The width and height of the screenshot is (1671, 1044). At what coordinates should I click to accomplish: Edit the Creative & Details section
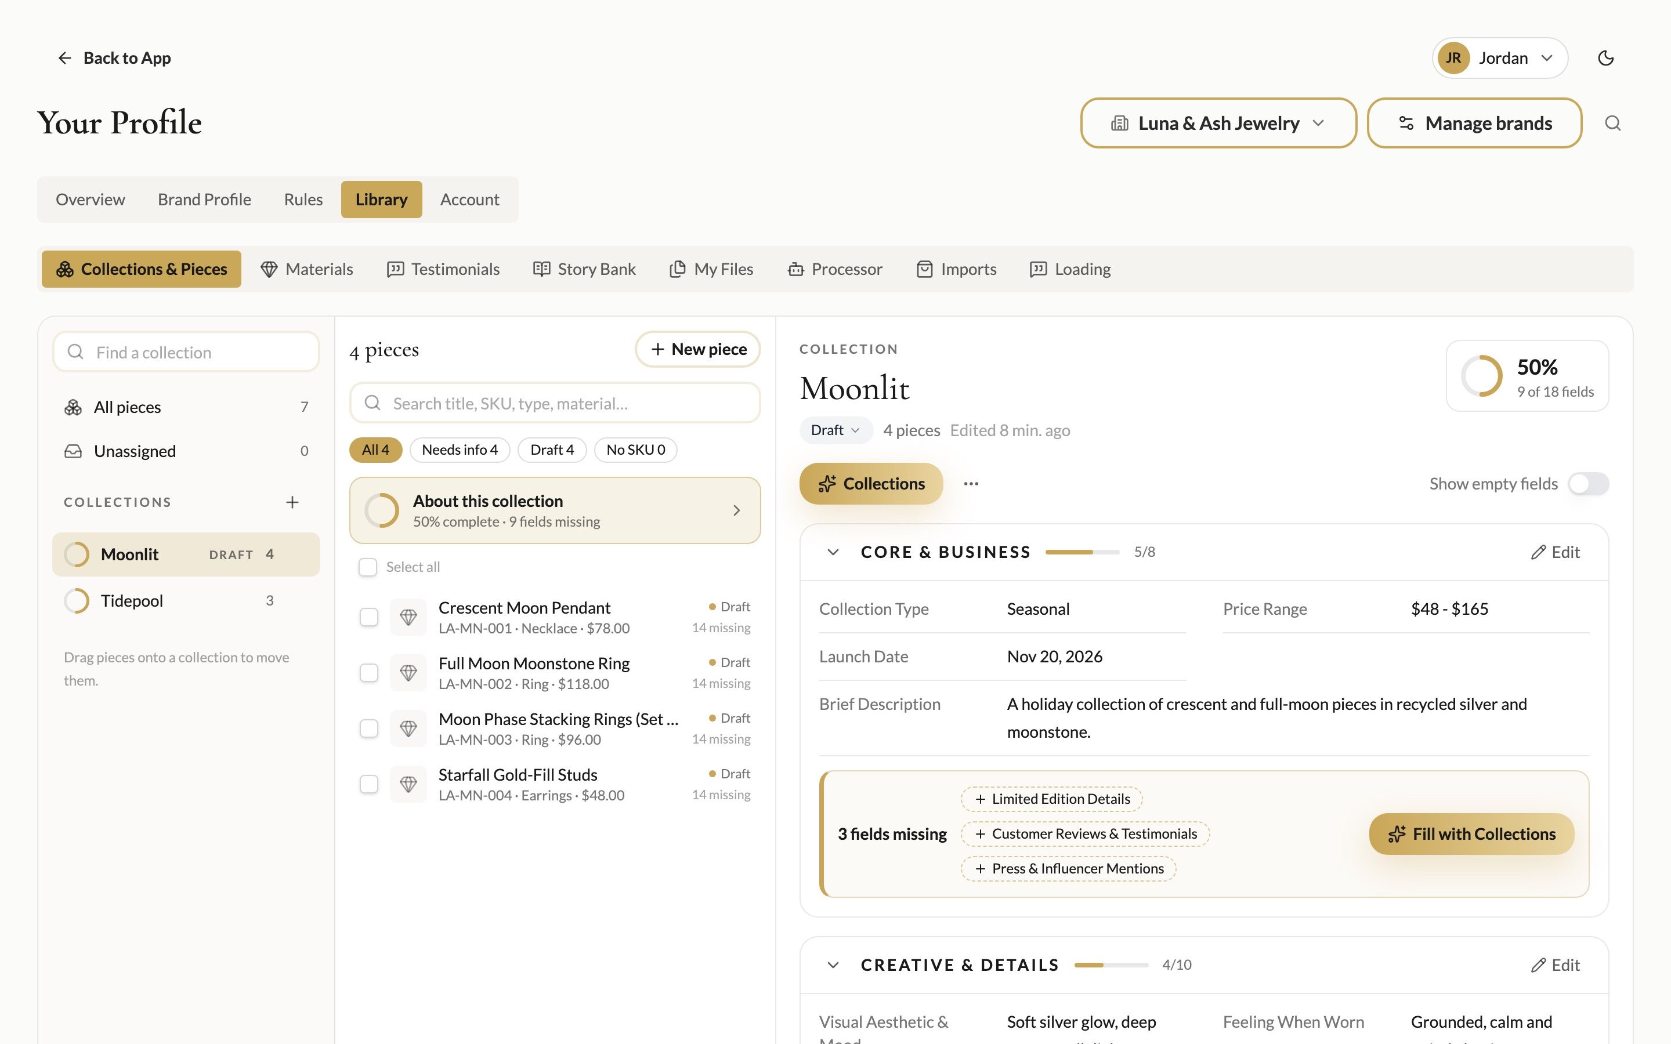1555,965
